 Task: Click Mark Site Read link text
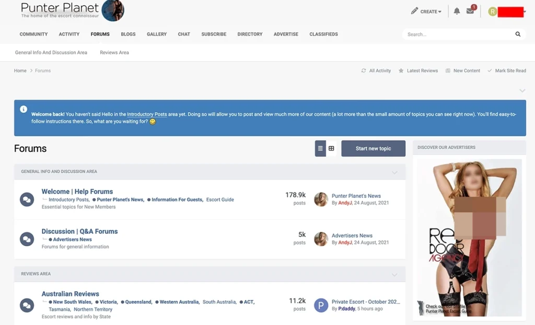(510, 70)
